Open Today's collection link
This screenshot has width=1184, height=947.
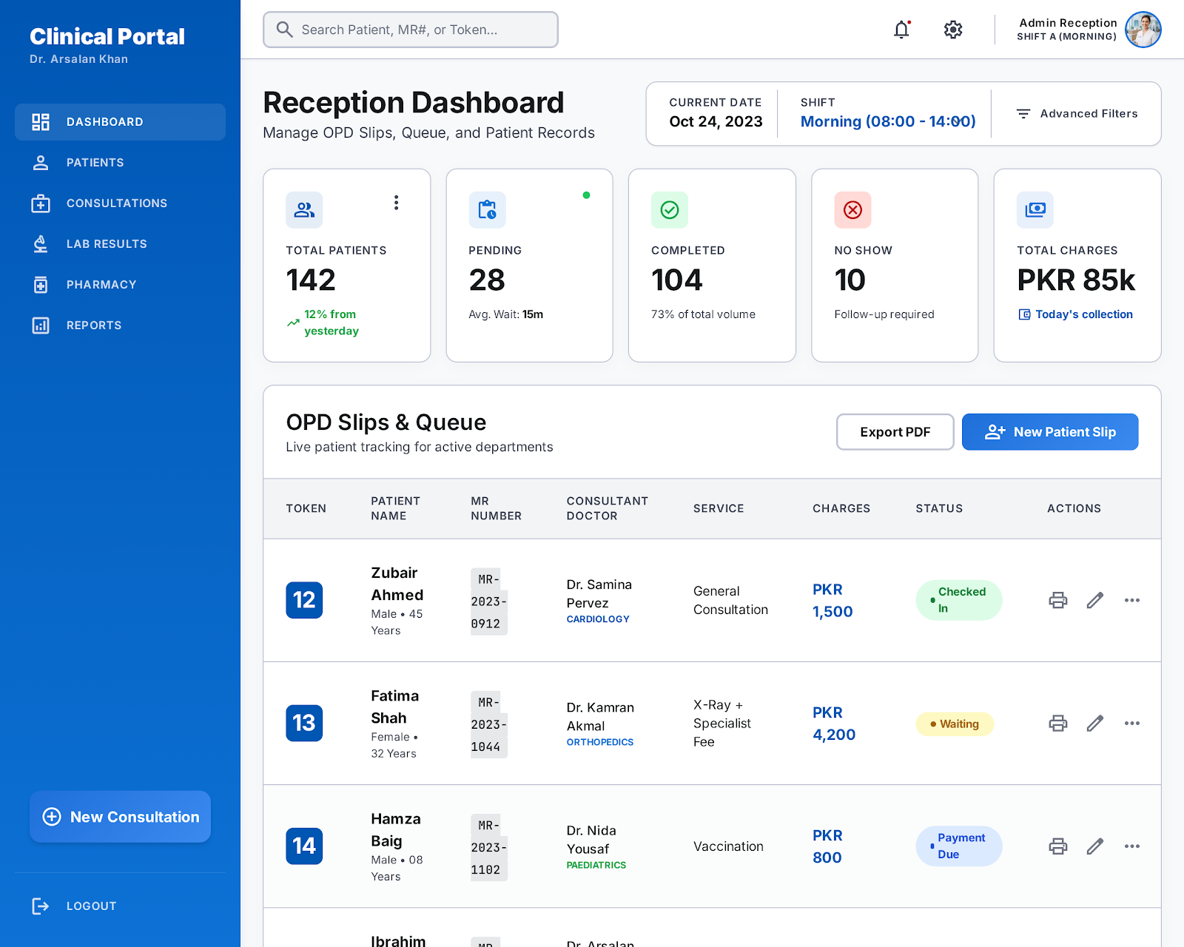pyautogui.click(x=1076, y=314)
